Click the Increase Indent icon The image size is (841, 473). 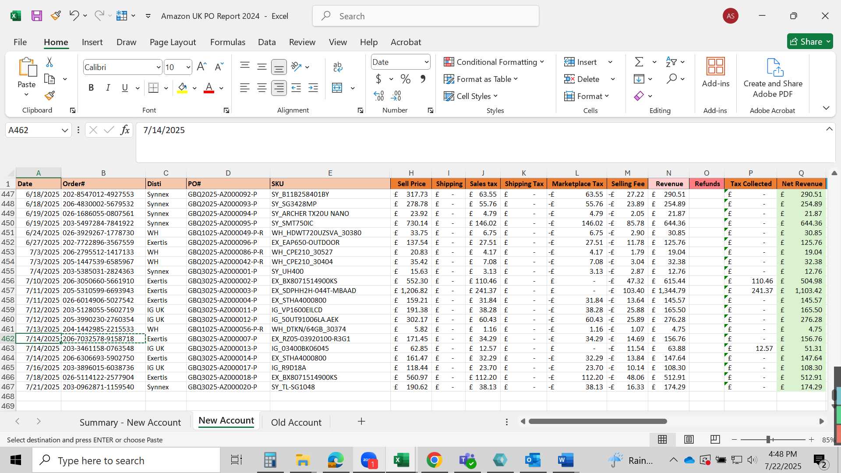[313, 88]
